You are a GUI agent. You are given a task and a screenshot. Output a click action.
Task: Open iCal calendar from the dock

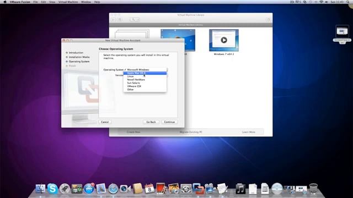click(x=149, y=189)
